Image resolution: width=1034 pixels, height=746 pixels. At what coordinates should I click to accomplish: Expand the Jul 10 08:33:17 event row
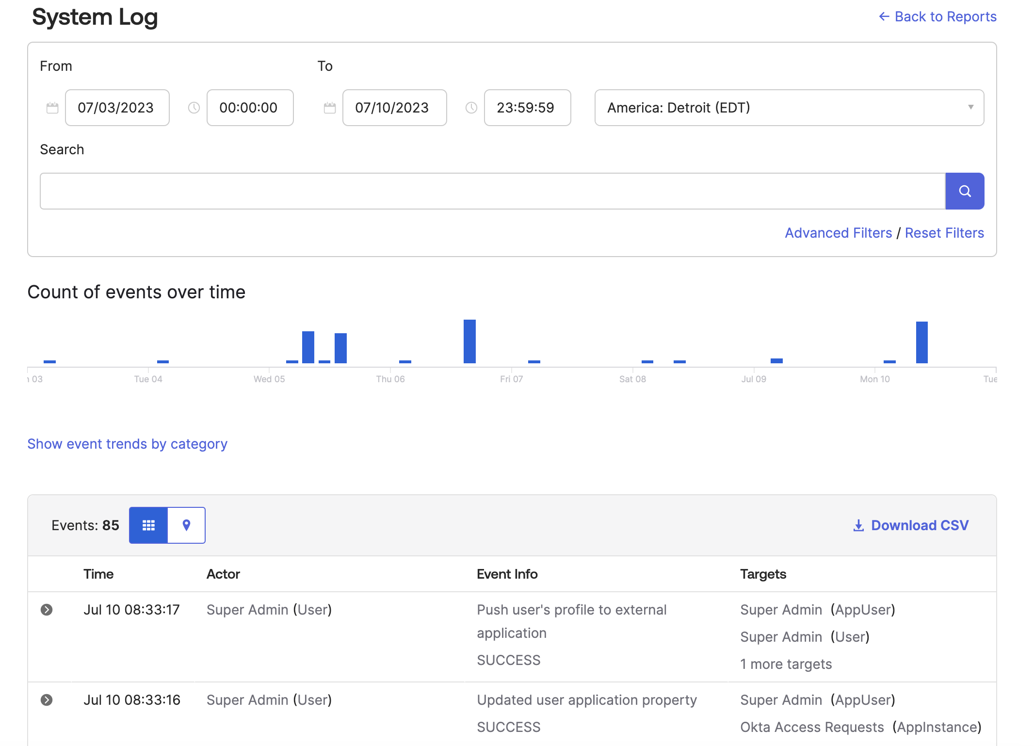[x=47, y=610]
